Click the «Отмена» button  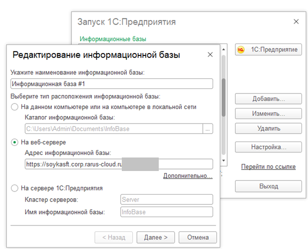[x=197, y=237]
